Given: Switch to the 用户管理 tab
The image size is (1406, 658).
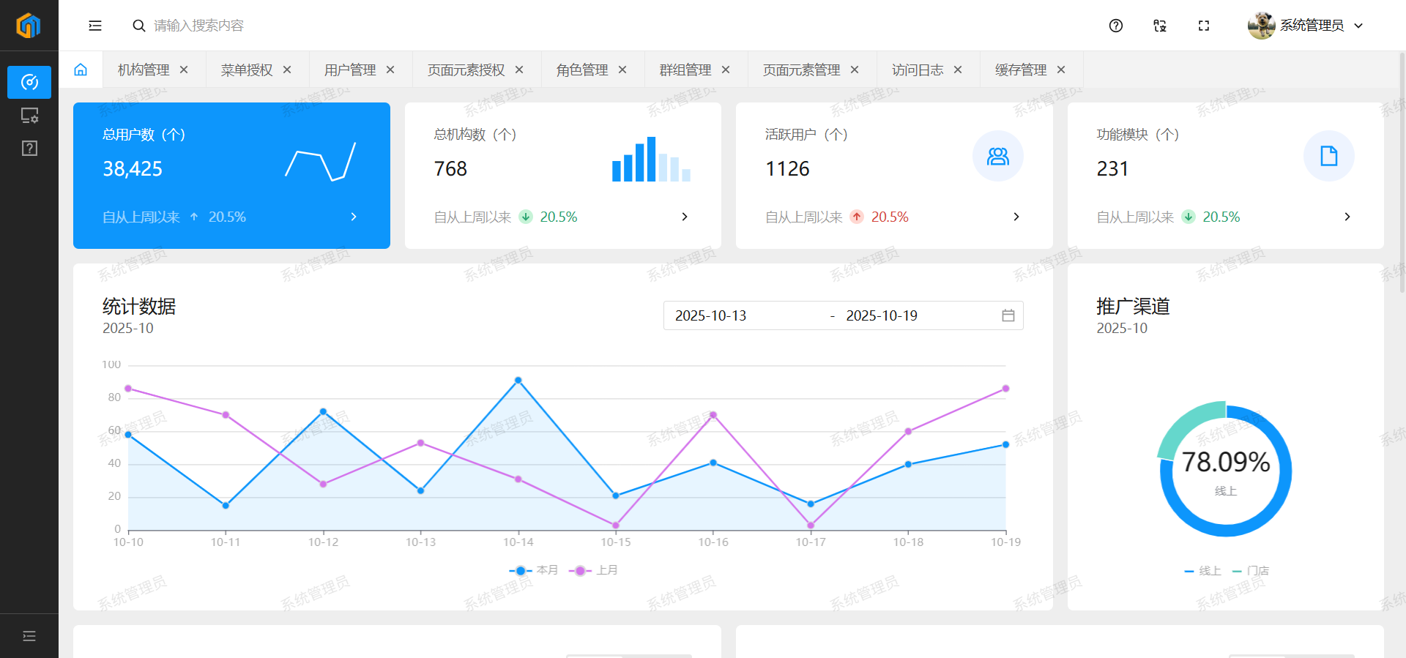Looking at the screenshot, I should tap(350, 70).
